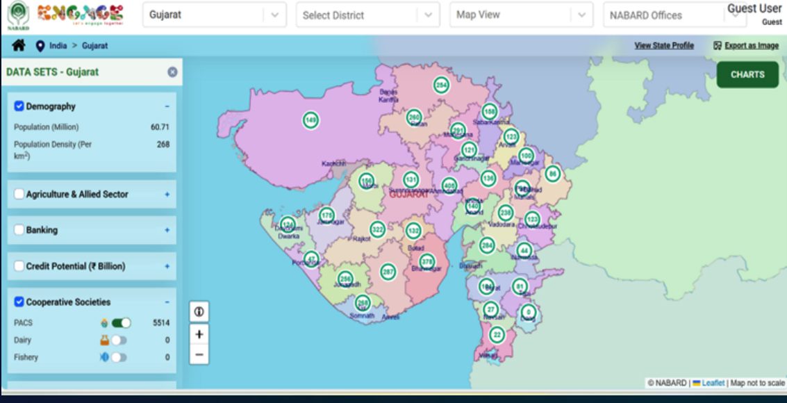Open the Map View dropdown
Screen dimensions: 787x403
522,15
